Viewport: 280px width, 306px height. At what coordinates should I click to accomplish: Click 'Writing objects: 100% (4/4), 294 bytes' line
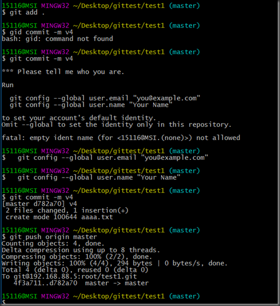(114, 263)
